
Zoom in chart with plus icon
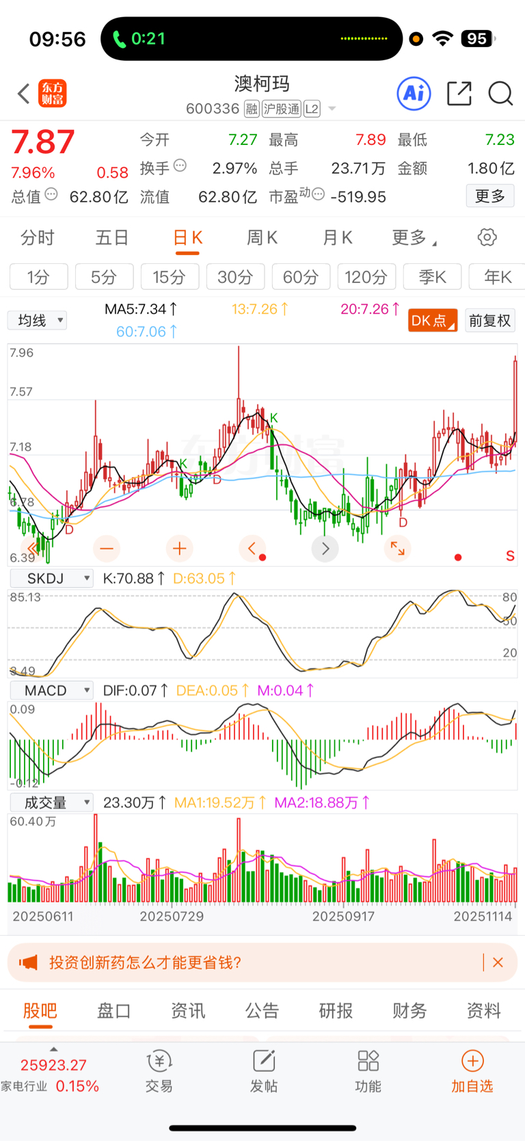click(x=179, y=548)
